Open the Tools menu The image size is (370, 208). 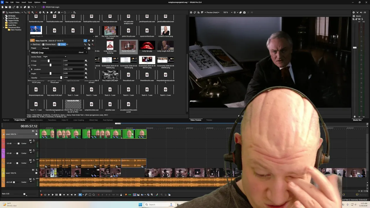30,2
